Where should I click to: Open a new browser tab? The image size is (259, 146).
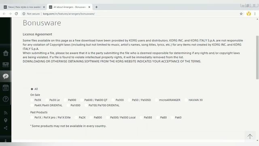click(x=96, y=7)
